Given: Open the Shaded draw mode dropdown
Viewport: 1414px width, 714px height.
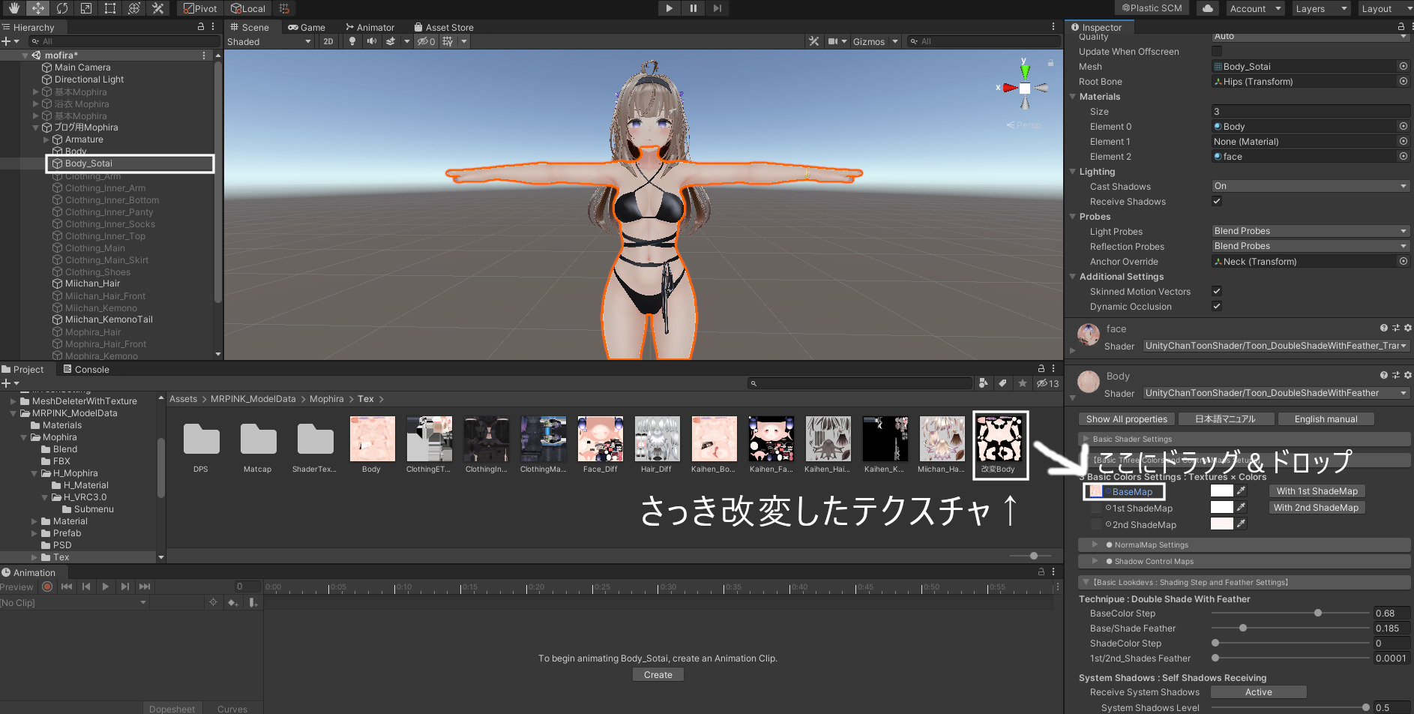Looking at the screenshot, I should [x=269, y=41].
